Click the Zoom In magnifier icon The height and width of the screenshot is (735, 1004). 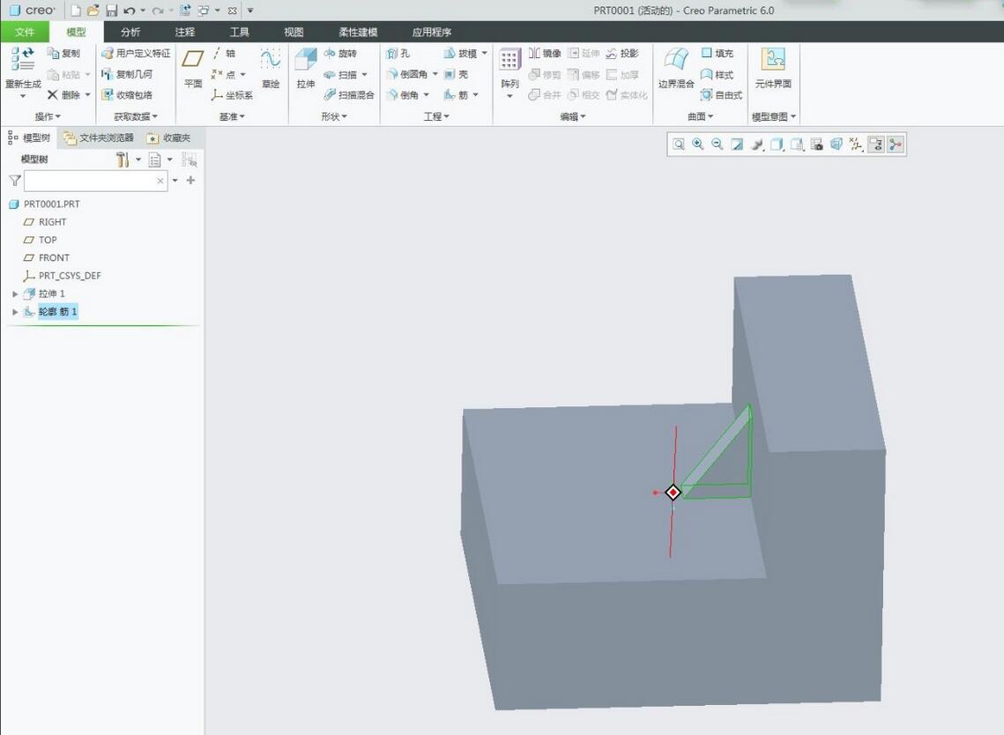coord(698,144)
